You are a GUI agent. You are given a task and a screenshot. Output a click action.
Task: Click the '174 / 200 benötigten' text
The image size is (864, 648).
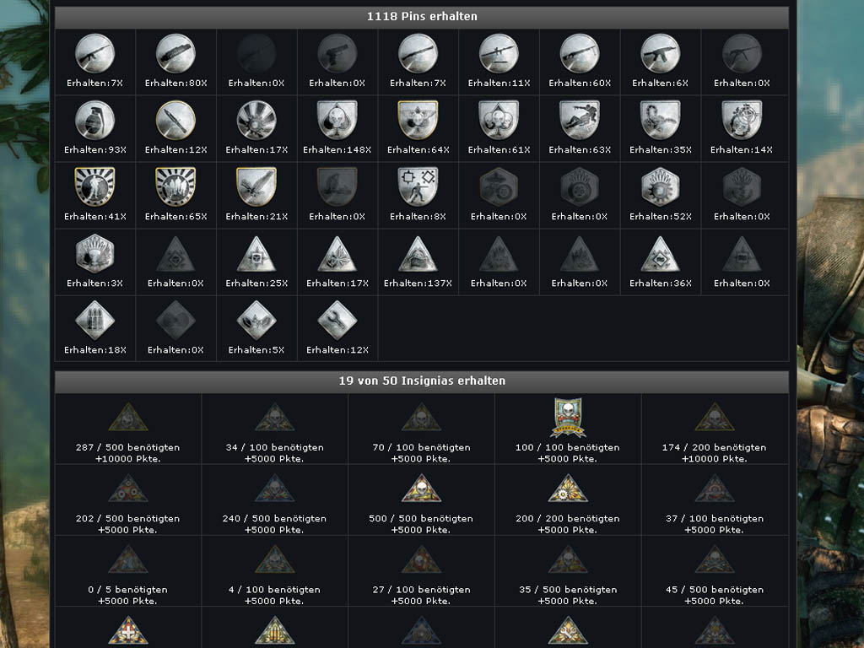pos(714,447)
